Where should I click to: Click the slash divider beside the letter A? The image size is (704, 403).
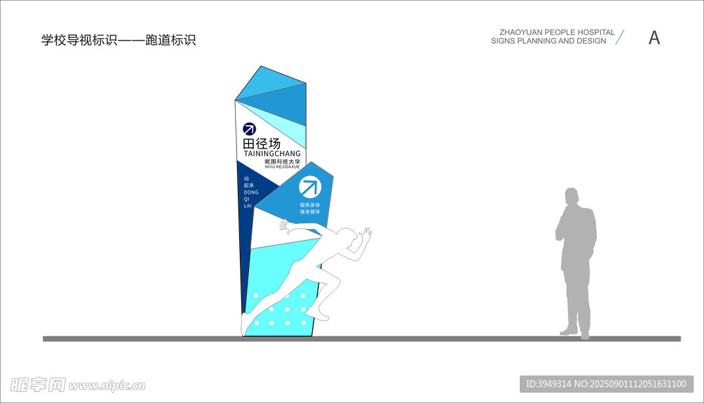(619, 37)
